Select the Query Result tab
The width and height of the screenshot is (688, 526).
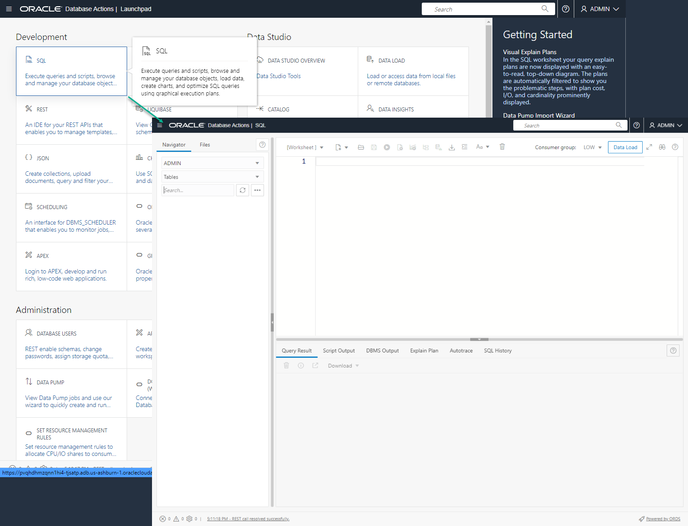297,351
